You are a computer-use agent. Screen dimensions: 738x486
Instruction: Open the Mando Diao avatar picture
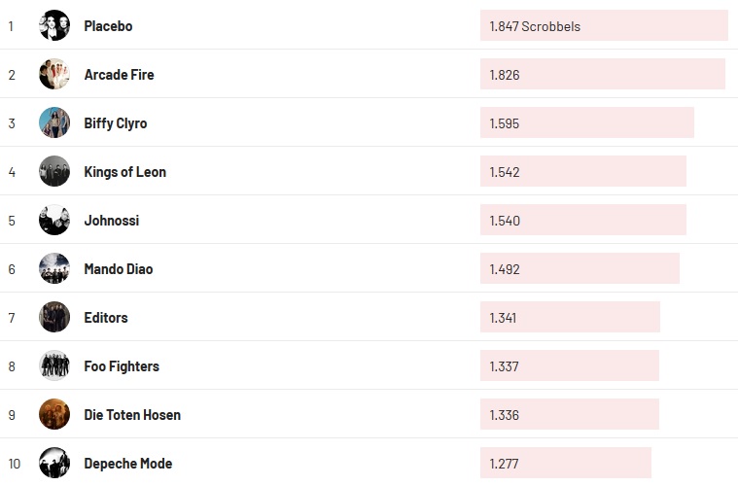tap(54, 268)
